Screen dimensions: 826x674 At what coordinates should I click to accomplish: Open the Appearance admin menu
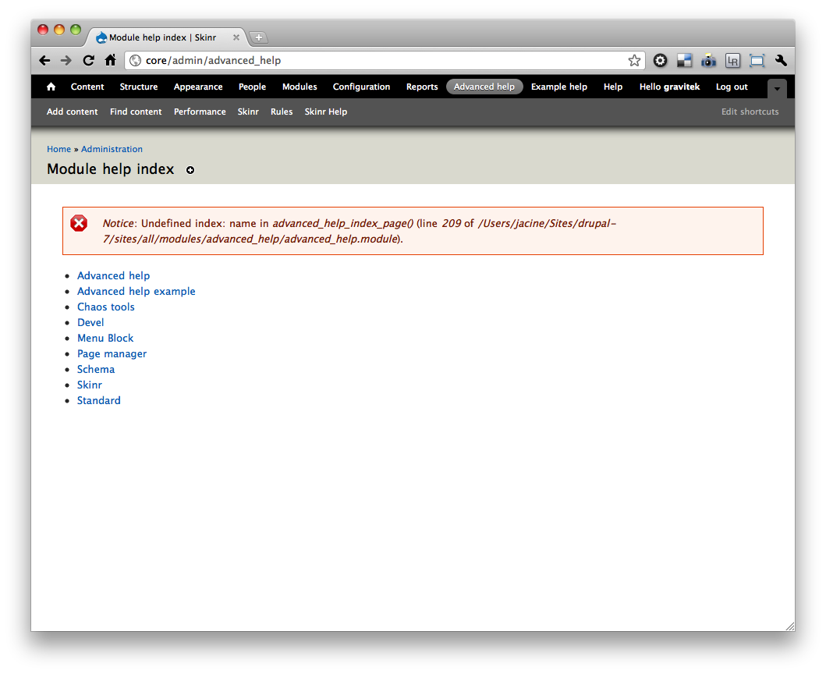[x=198, y=87]
